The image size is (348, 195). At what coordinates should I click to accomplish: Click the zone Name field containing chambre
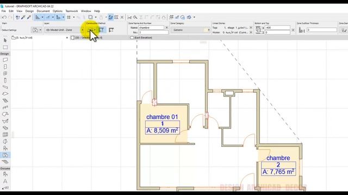[151, 28]
